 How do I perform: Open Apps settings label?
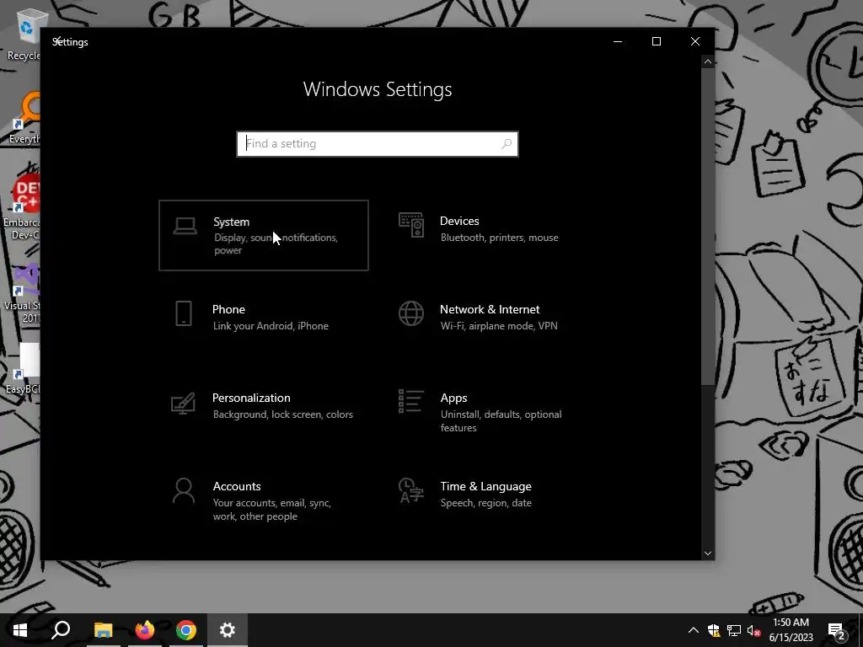pyautogui.click(x=453, y=398)
